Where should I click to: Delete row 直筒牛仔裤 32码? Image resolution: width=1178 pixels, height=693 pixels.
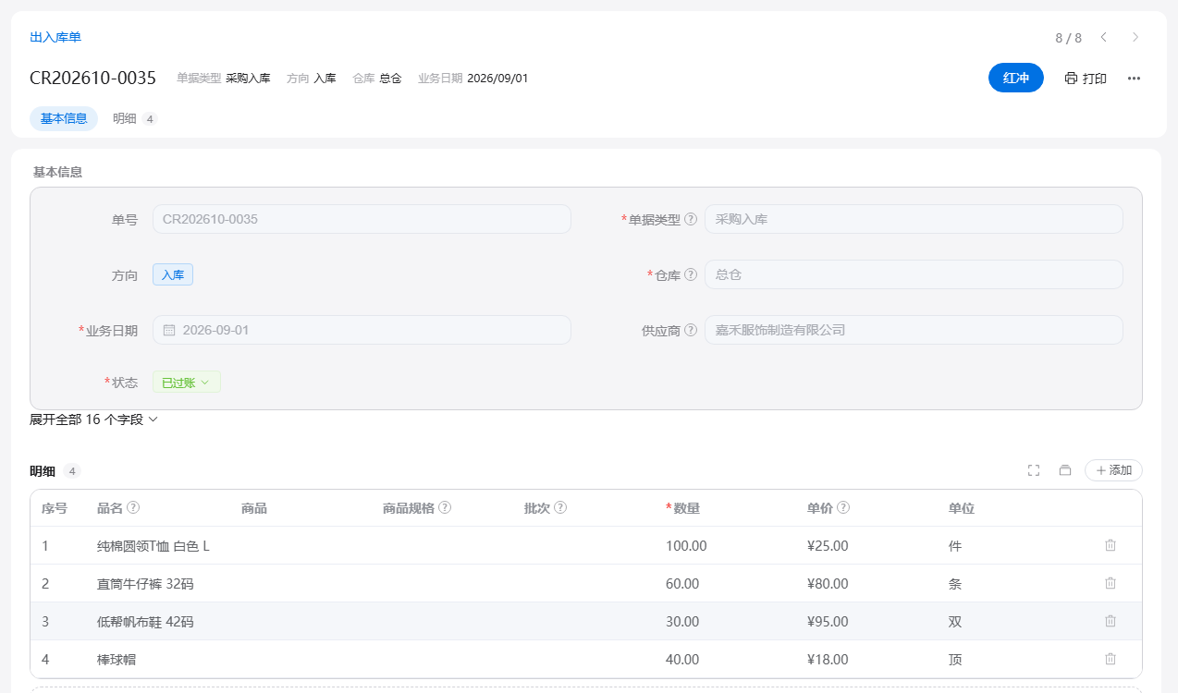[1111, 583]
